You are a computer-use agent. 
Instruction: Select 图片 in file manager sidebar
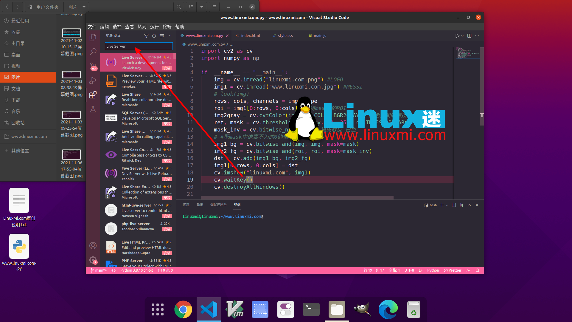(x=28, y=78)
